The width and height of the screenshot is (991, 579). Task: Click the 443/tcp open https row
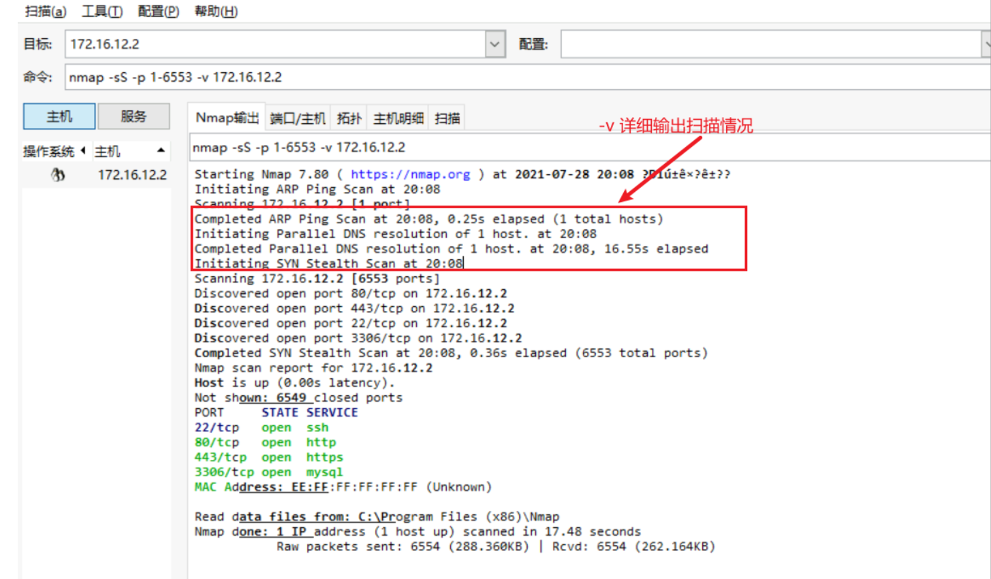click(269, 458)
